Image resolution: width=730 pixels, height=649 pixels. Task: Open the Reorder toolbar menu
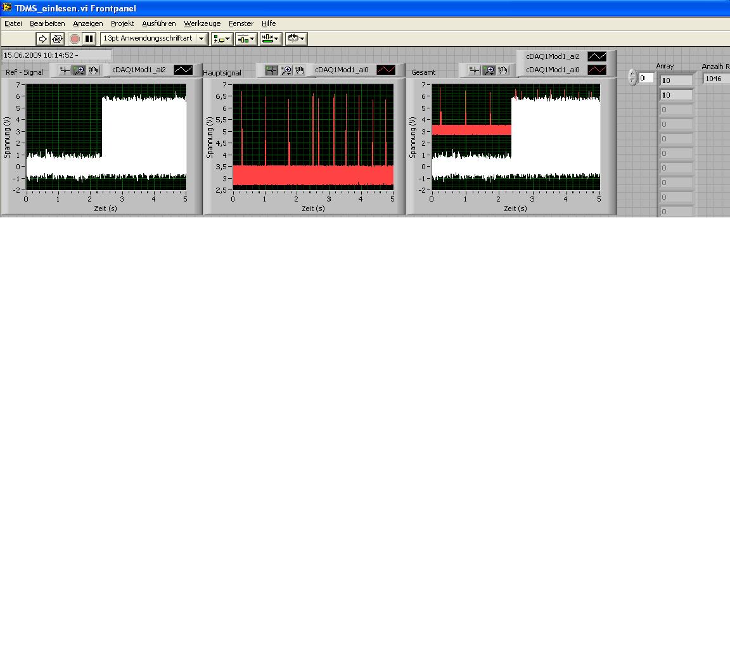click(296, 39)
